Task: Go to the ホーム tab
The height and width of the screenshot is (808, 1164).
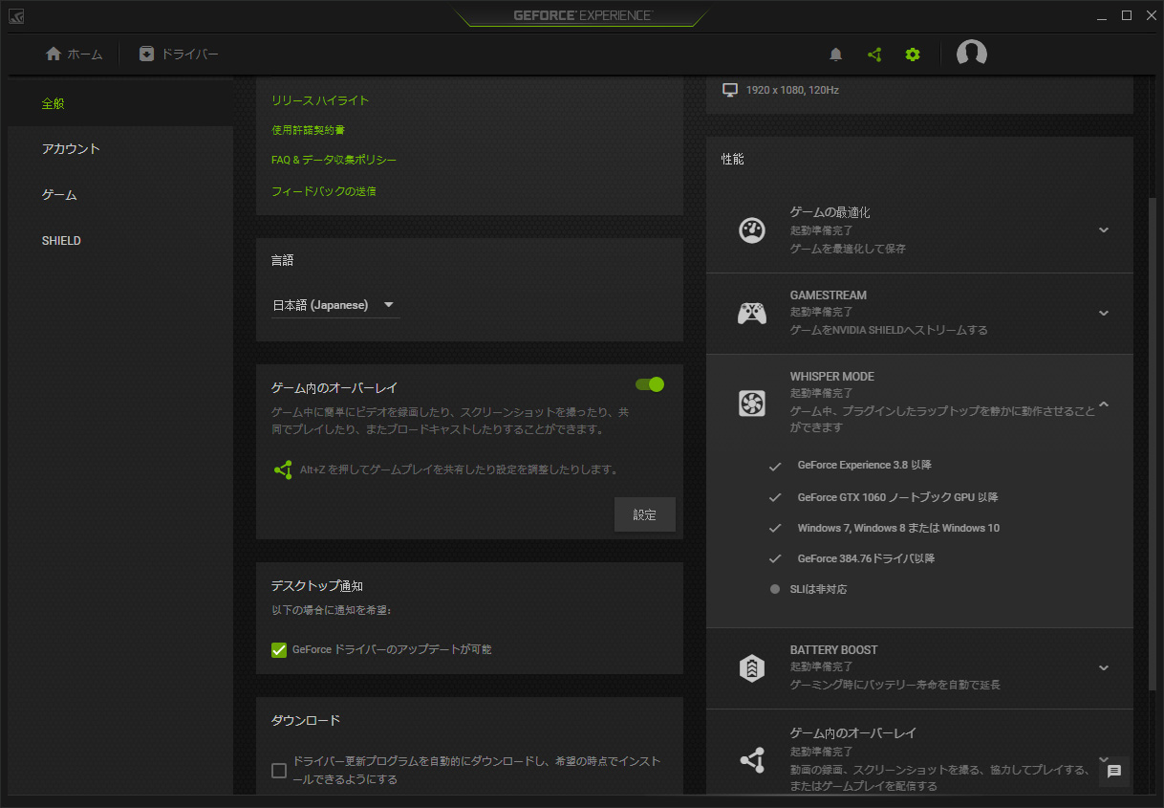Action: tap(75, 55)
